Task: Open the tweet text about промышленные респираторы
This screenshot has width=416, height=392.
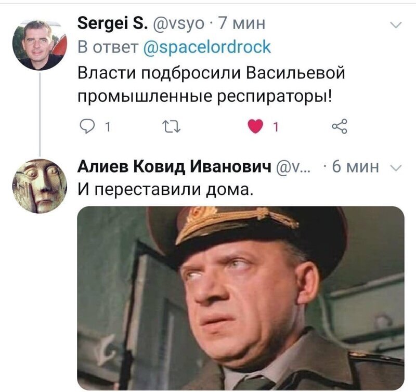Action: 211,84
